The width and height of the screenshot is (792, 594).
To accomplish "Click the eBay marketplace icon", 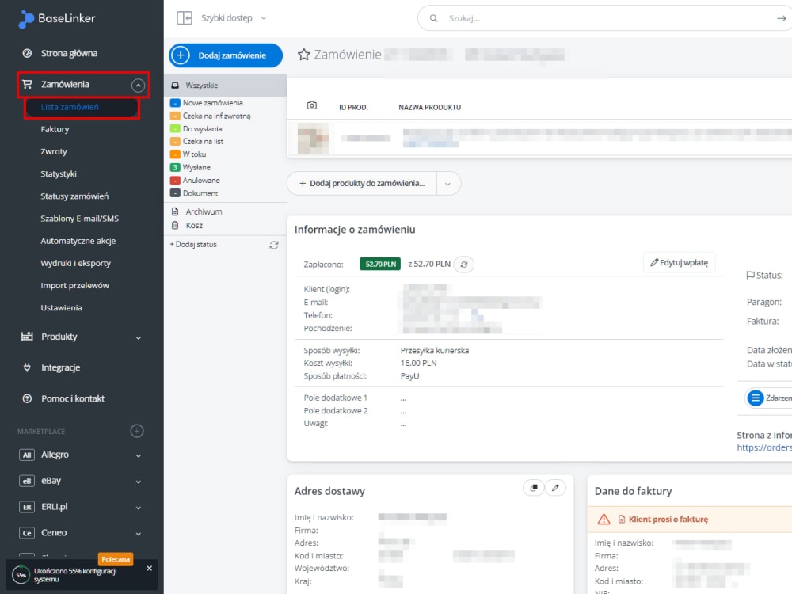I will click(x=27, y=481).
